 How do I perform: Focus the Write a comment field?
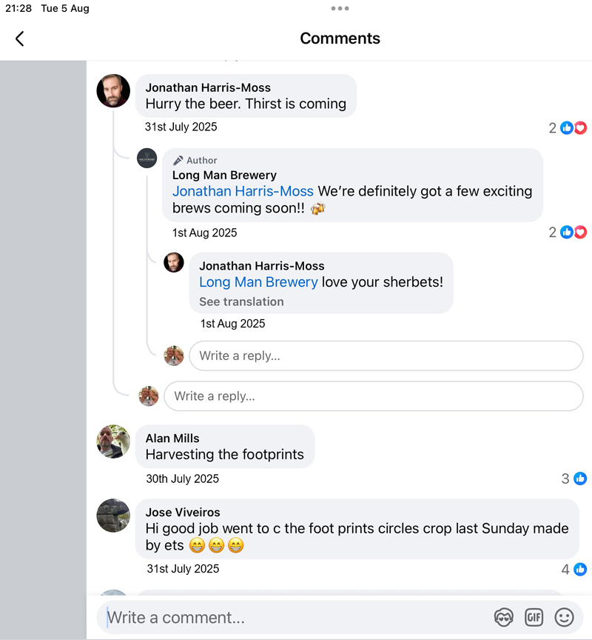pyautogui.click(x=296, y=617)
